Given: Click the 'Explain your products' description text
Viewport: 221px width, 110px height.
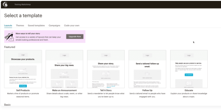Looking at the screenshot, I should coord(189,95).
